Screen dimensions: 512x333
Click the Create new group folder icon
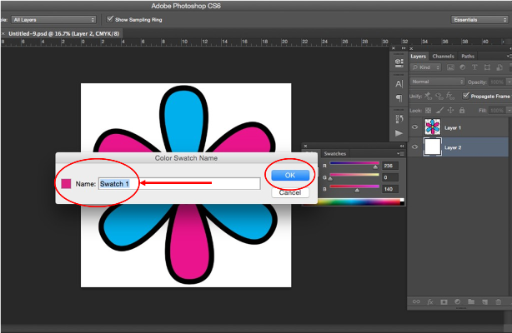tap(469, 301)
